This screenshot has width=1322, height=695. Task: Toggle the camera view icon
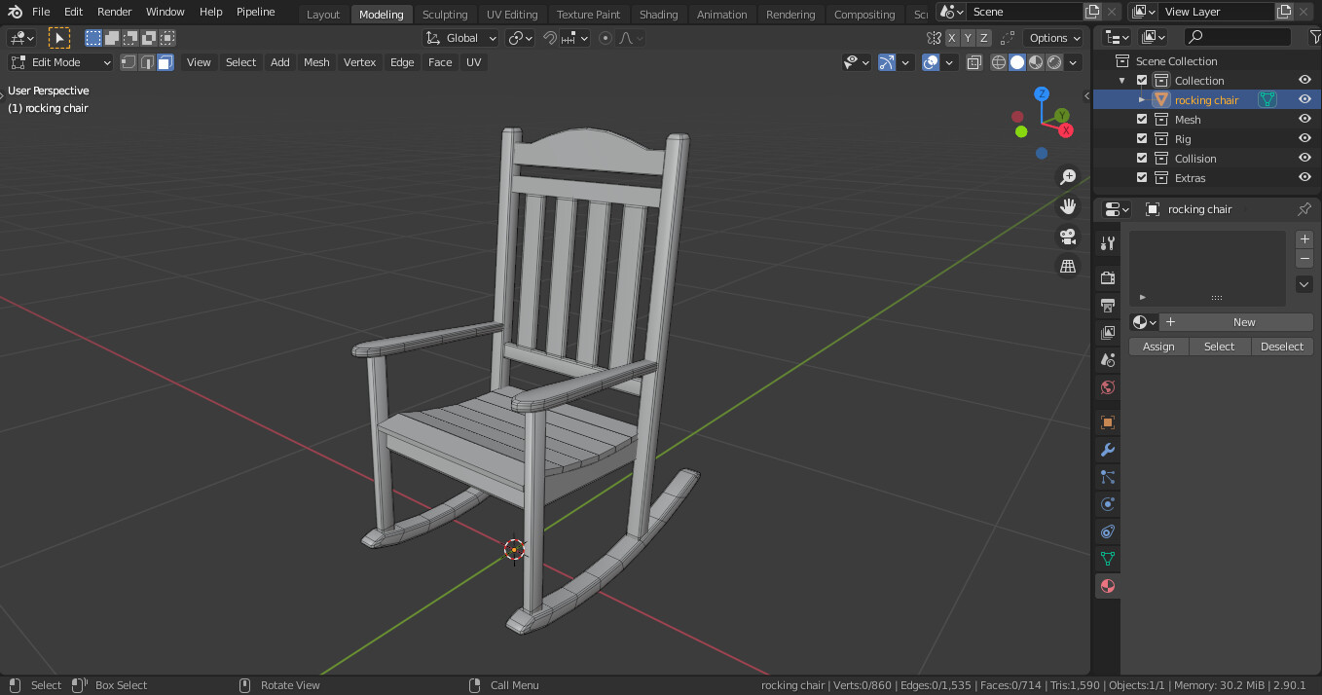click(x=1068, y=237)
